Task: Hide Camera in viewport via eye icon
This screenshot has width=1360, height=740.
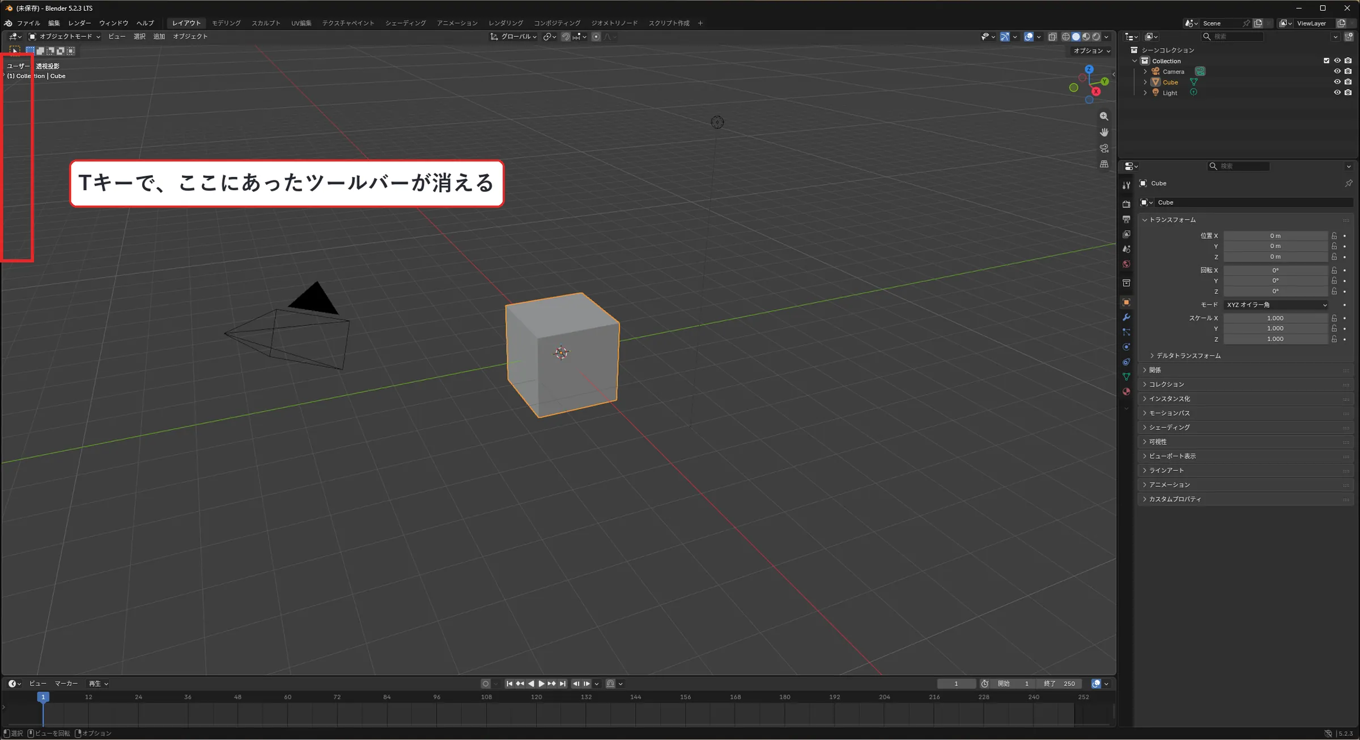Action: click(1337, 71)
